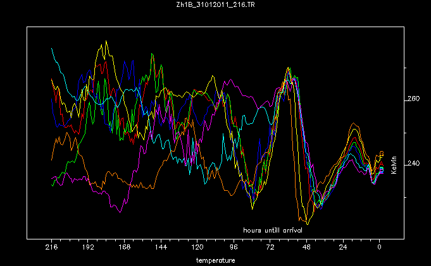
Task: Click the 260 value on the y-axis
Action: tap(413, 99)
